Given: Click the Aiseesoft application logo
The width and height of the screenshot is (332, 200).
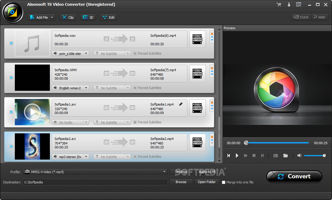Looking at the screenshot, I should coord(12,13).
